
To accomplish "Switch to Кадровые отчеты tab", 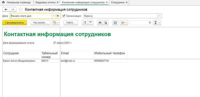I will pyautogui.click(x=45, y=2).
